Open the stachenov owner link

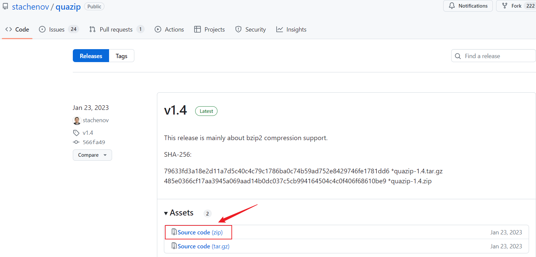pos(31,7)
